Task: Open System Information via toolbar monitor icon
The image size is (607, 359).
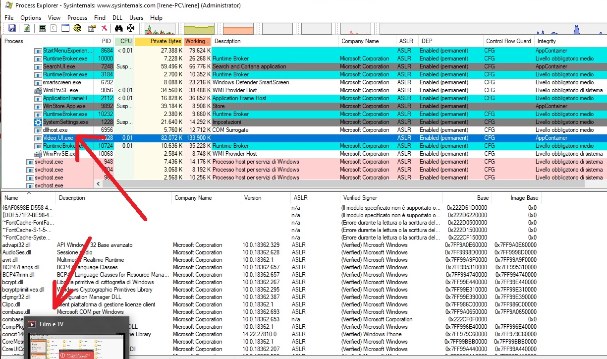Action: (43, 28)
